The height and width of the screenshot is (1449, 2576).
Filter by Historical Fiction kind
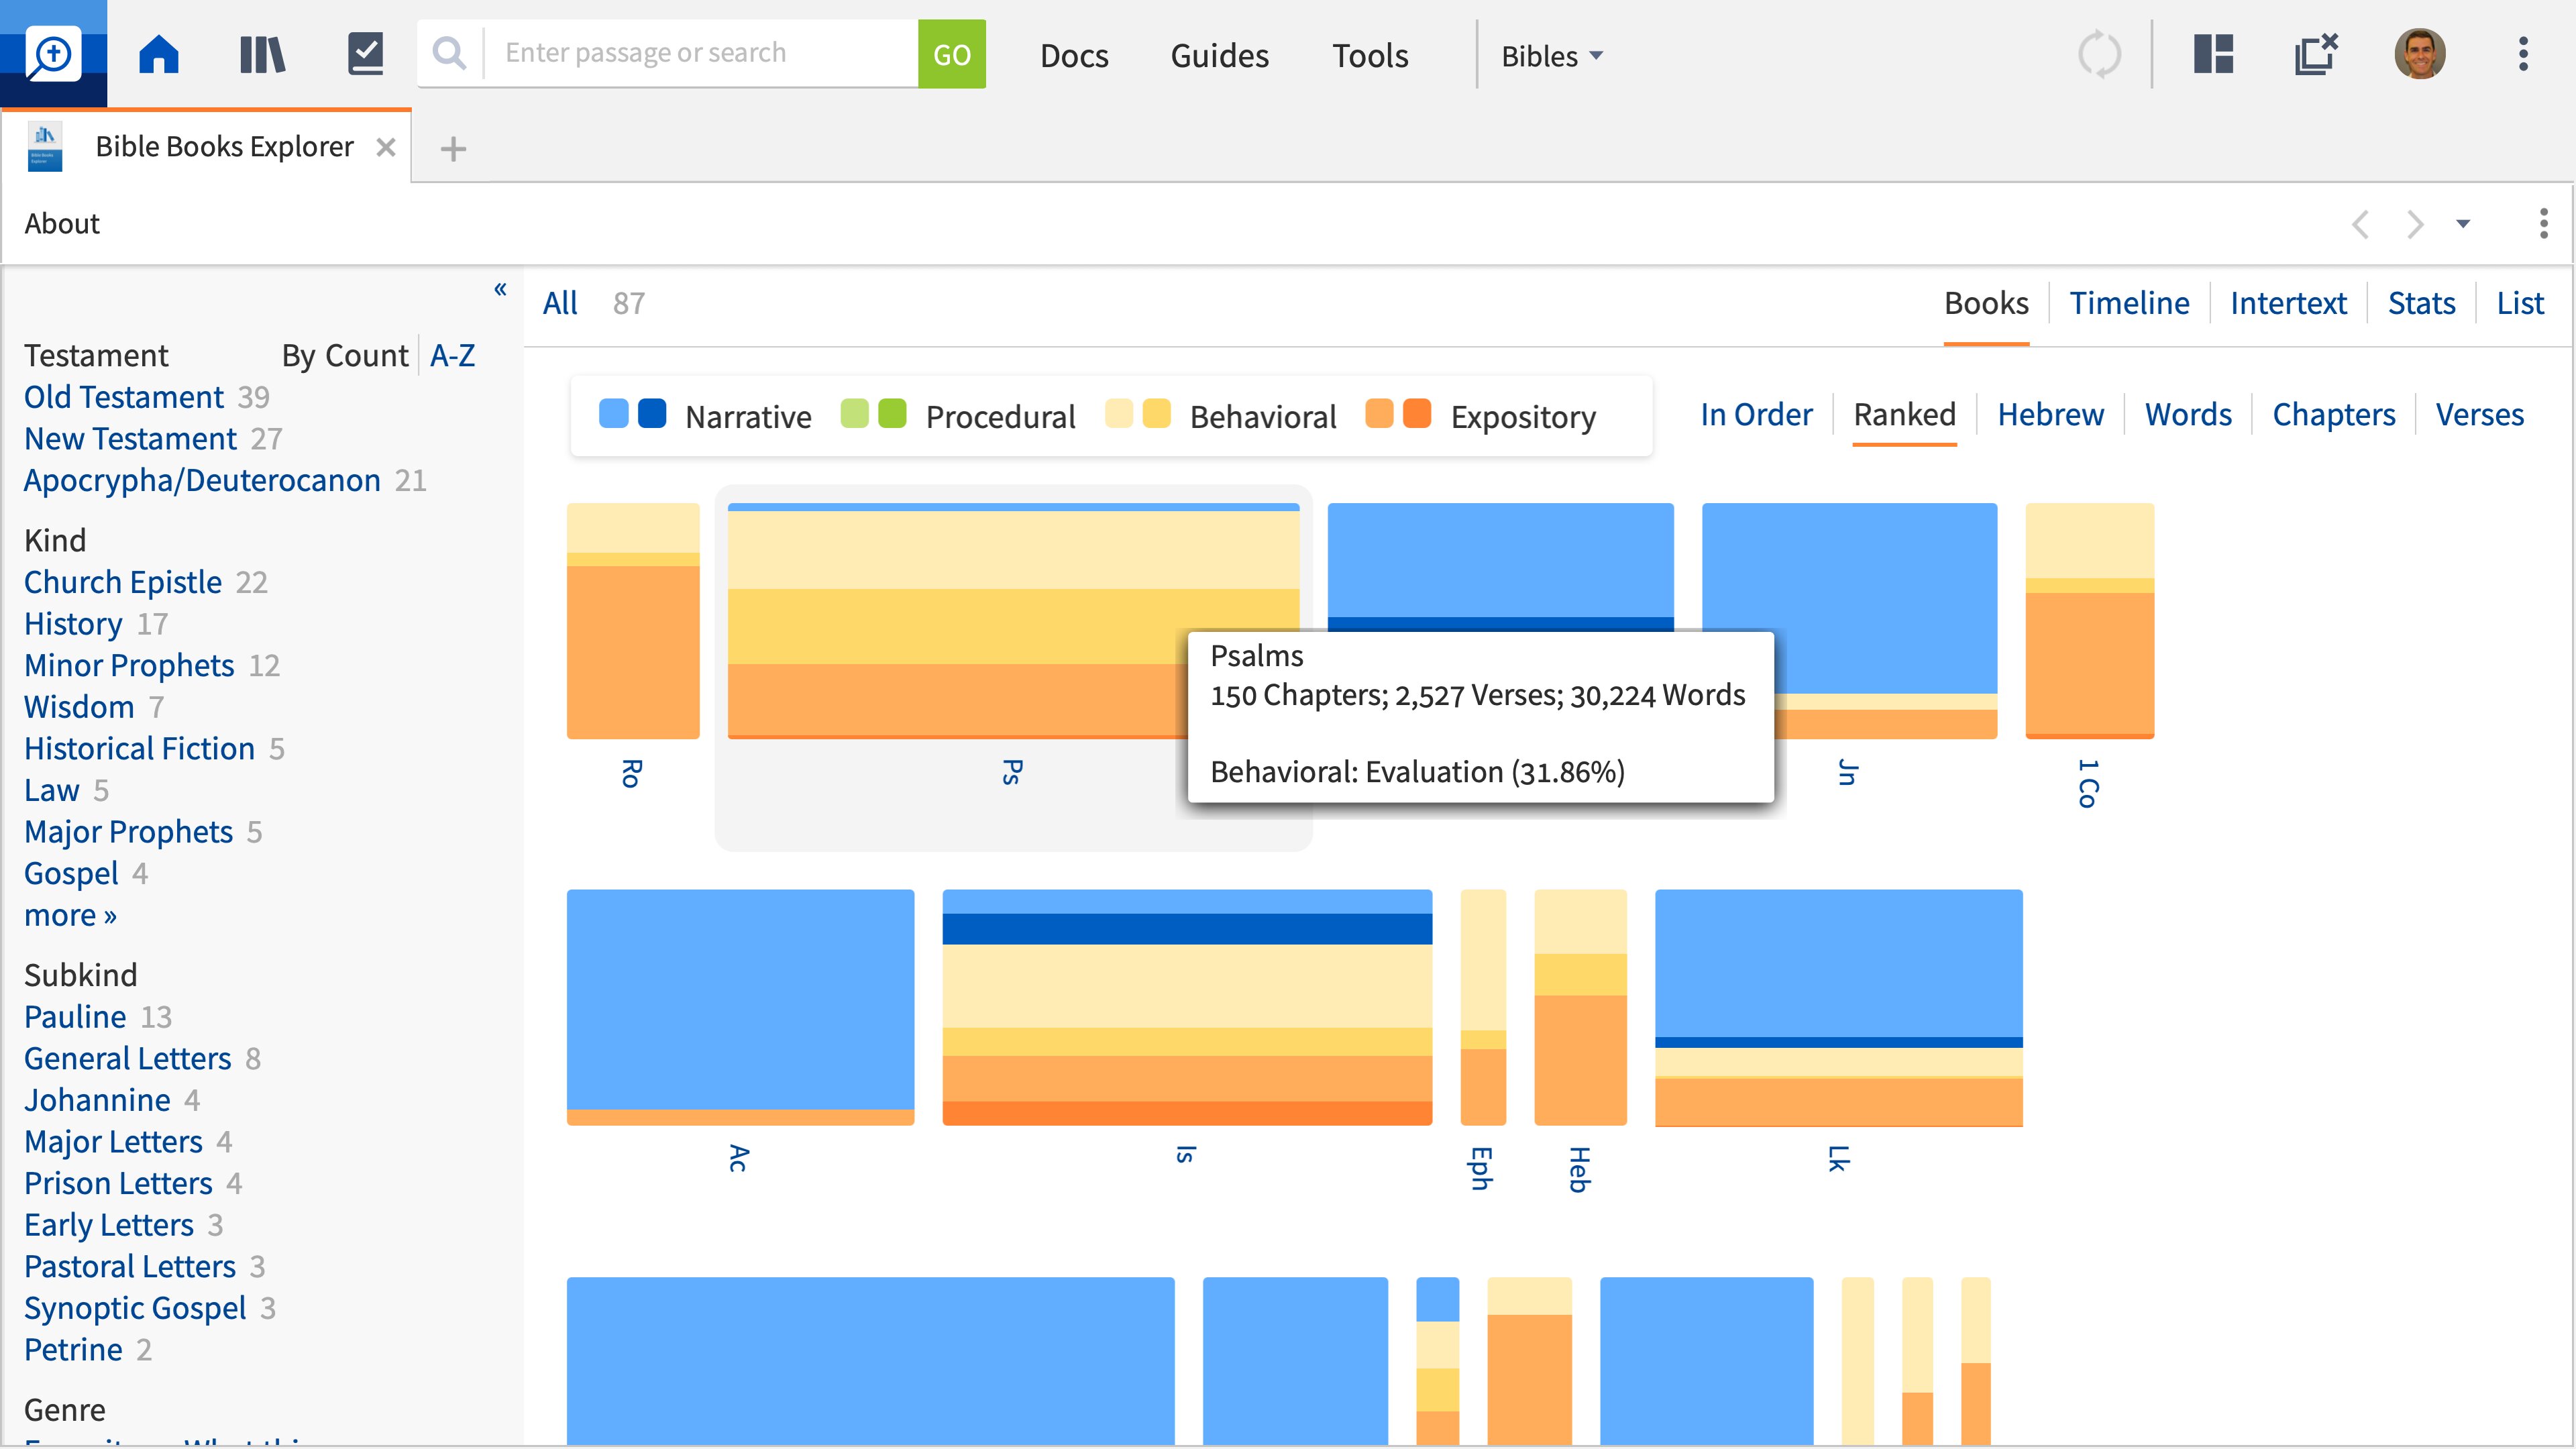tap(140, 748)
